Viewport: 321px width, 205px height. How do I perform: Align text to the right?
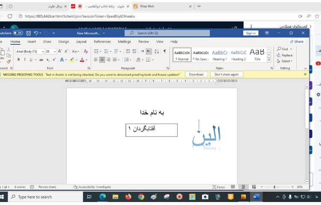[x=109, y=60]
